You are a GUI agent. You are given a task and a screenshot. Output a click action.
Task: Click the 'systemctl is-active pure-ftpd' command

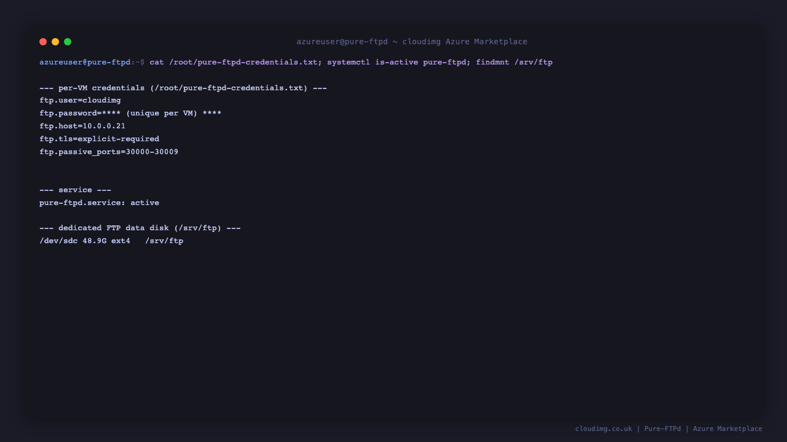[x=397, y=62]
